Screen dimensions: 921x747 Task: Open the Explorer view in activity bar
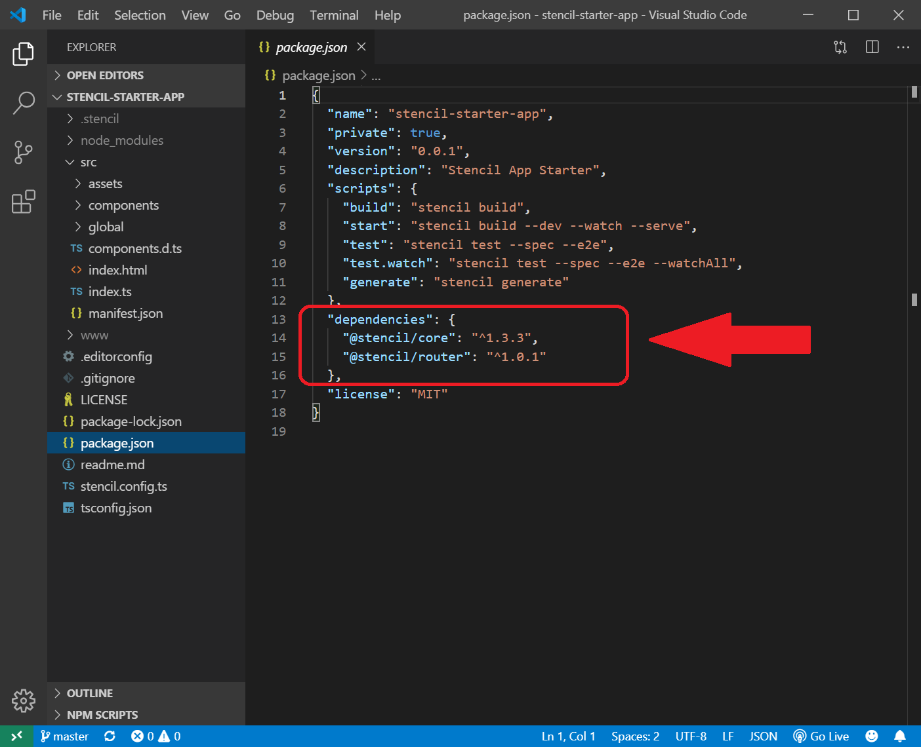23,54
